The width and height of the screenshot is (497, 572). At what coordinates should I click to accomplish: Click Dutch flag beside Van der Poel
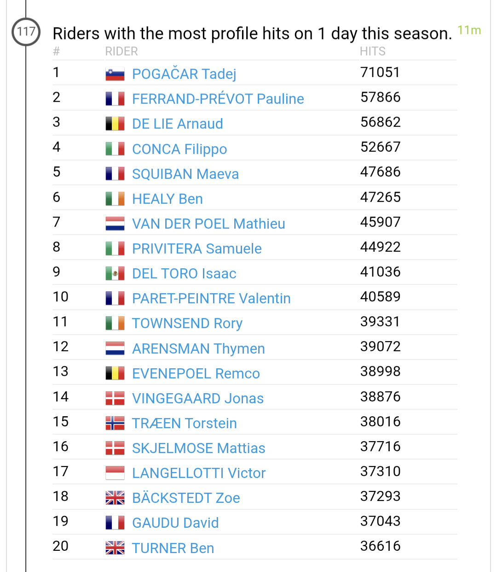[x=115, y=224]
